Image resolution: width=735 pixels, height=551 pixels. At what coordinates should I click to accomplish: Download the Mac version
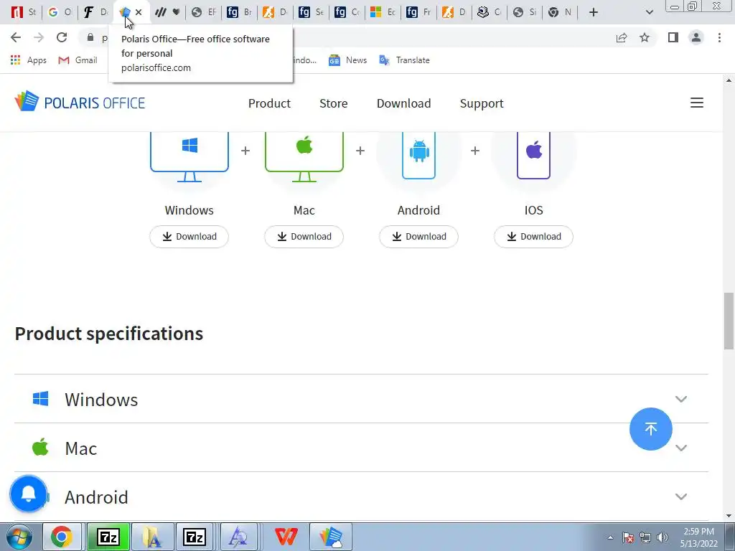(304, 237)
